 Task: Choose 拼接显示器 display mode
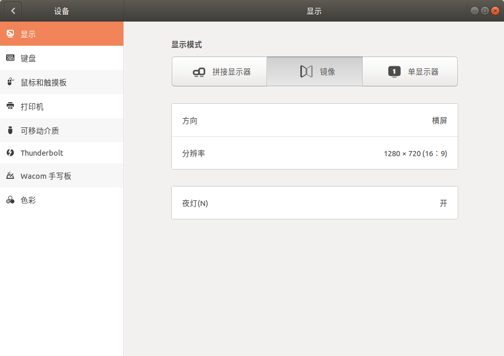click(x=220, y=71)
